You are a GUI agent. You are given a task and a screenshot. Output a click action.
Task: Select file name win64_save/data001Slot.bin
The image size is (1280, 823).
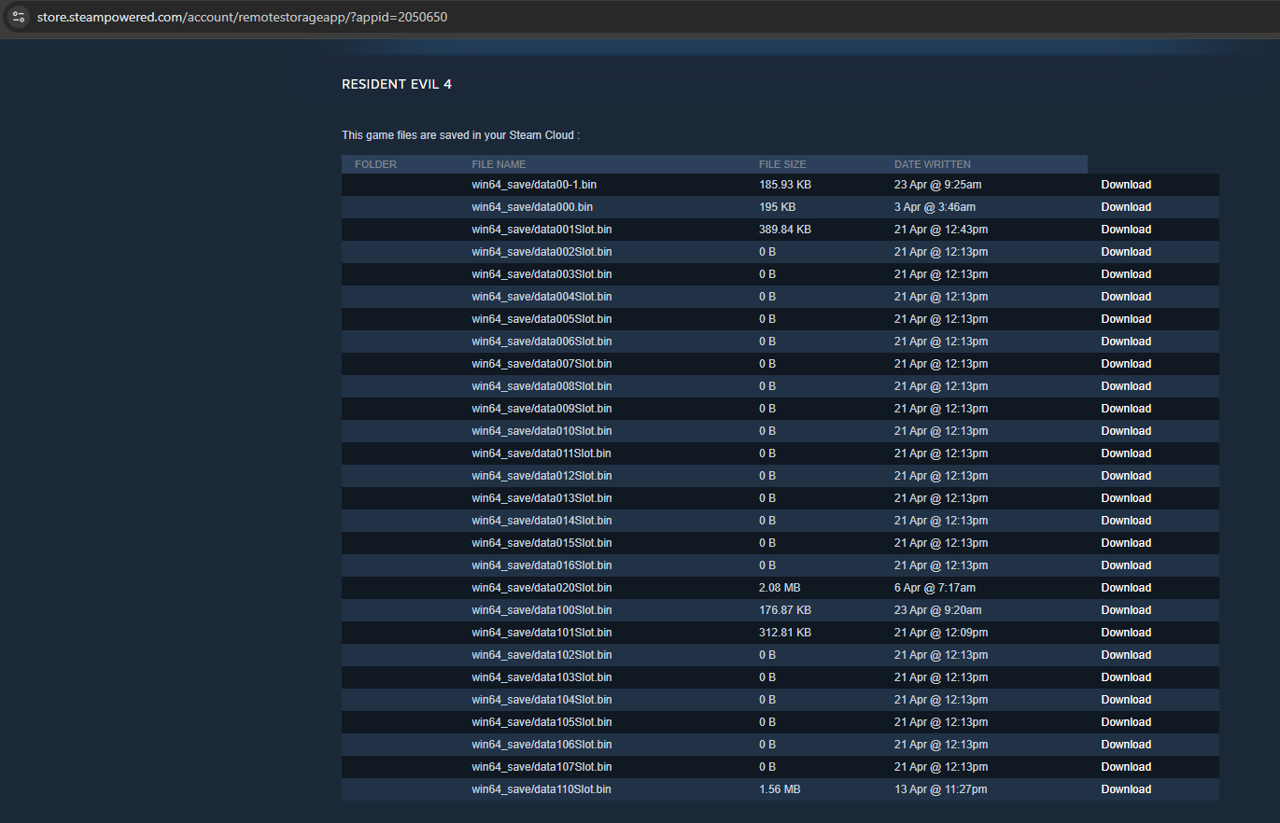point(542,230)
